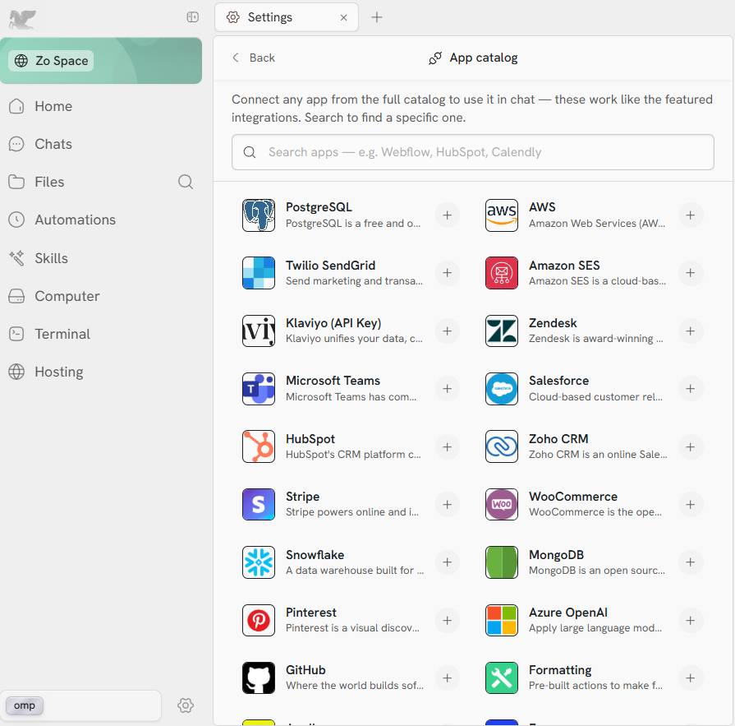Open the Salesforce cloud logo icon
The width and height of the screenshot is (735, 726).
502,389
